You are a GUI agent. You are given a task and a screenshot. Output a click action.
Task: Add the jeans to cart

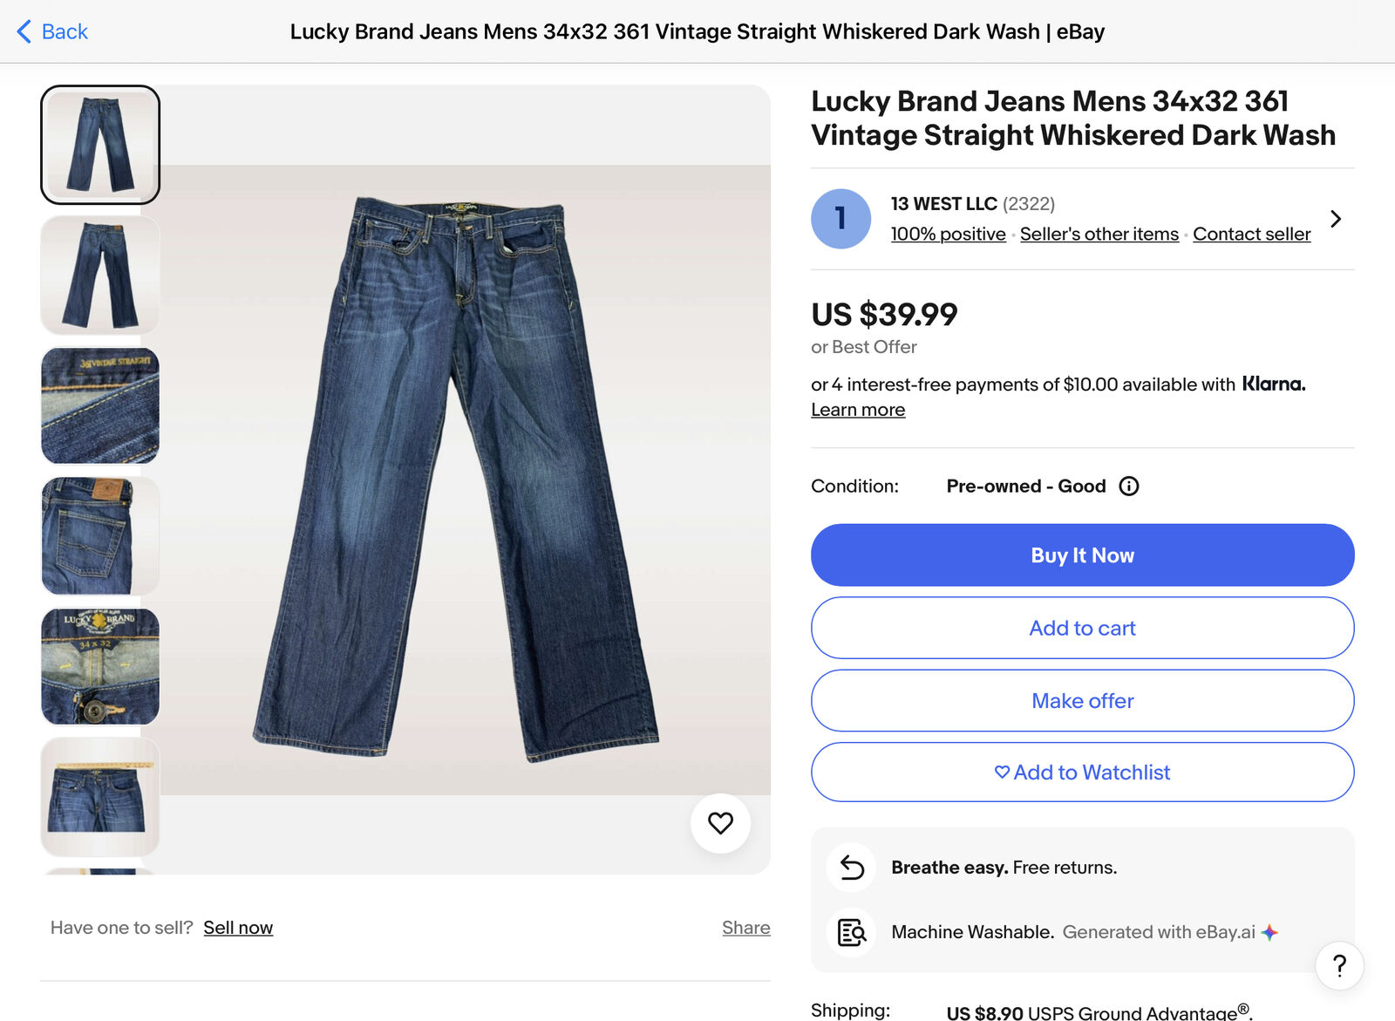pyautogui.click(x=1082, y=628)
